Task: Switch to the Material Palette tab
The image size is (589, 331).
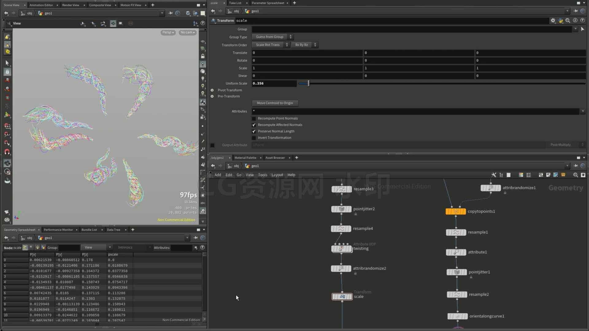Action: 245,158
